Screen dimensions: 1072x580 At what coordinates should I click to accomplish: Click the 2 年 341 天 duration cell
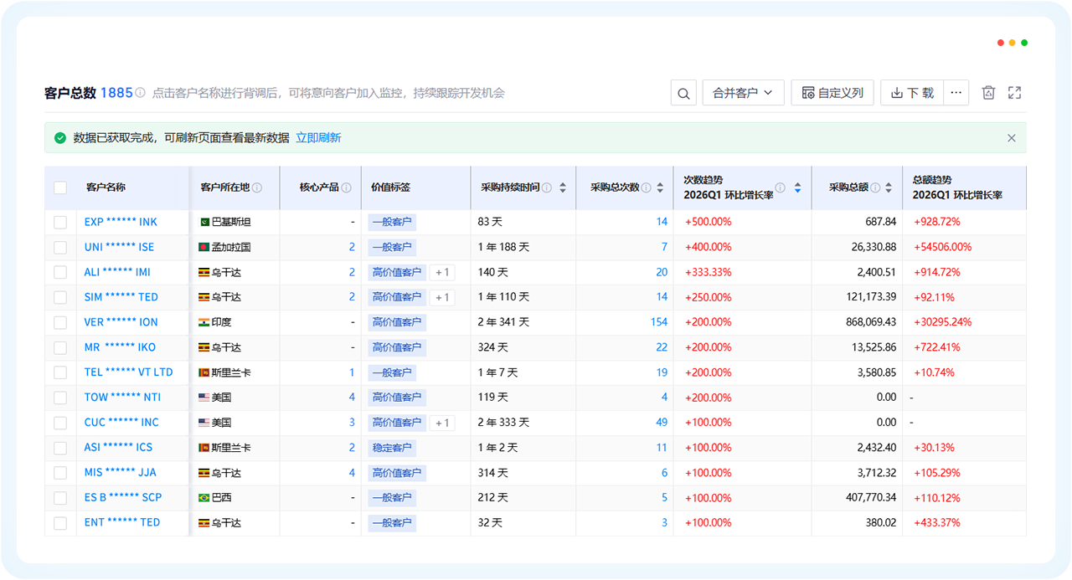tap(504, 322)
